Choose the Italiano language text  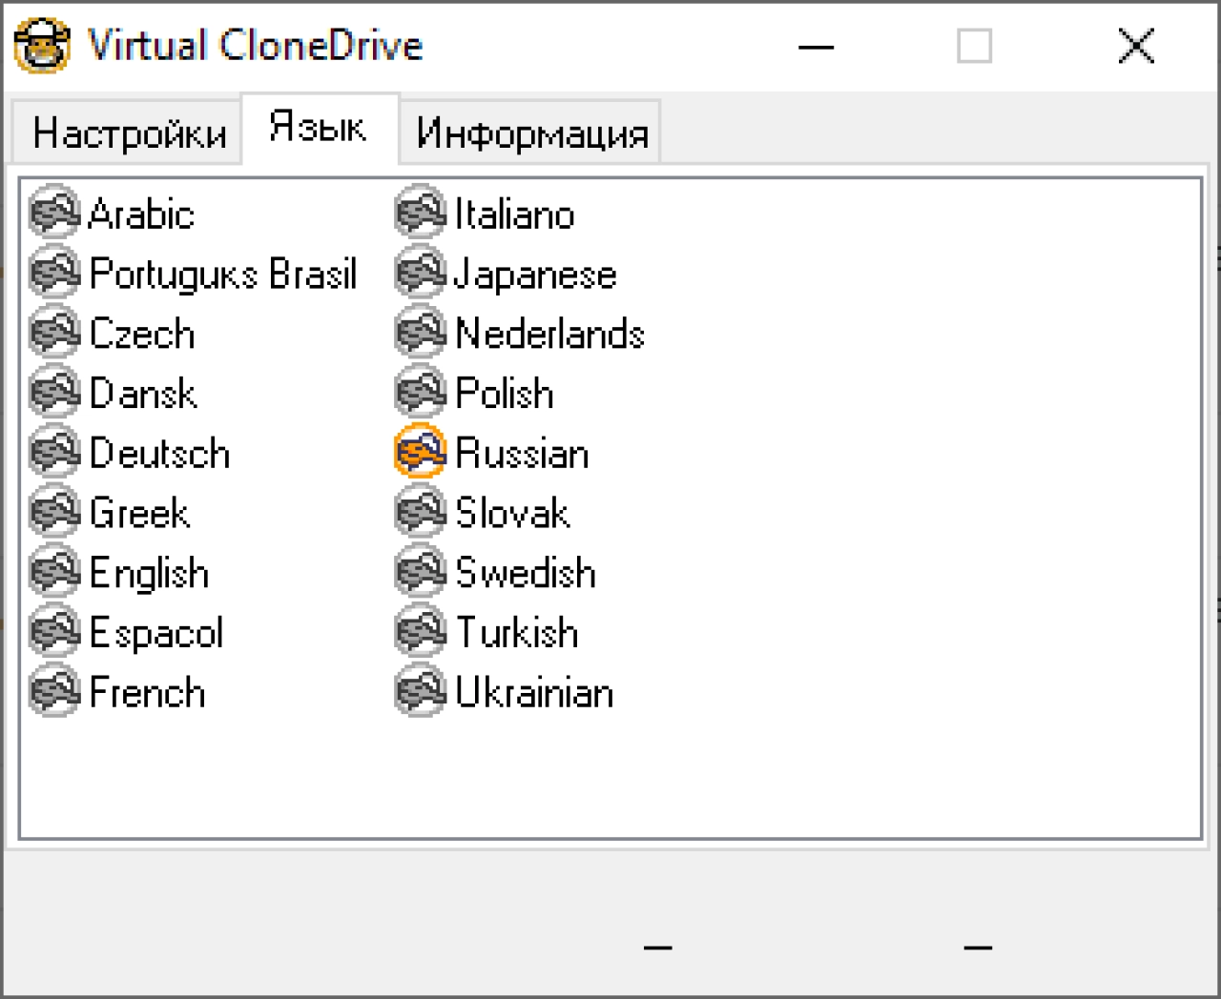(514, 214)
